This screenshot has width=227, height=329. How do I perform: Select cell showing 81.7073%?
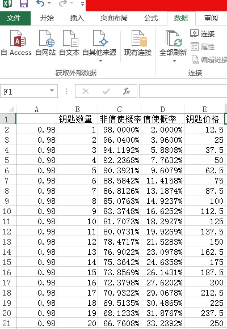(x=119, y=221)
